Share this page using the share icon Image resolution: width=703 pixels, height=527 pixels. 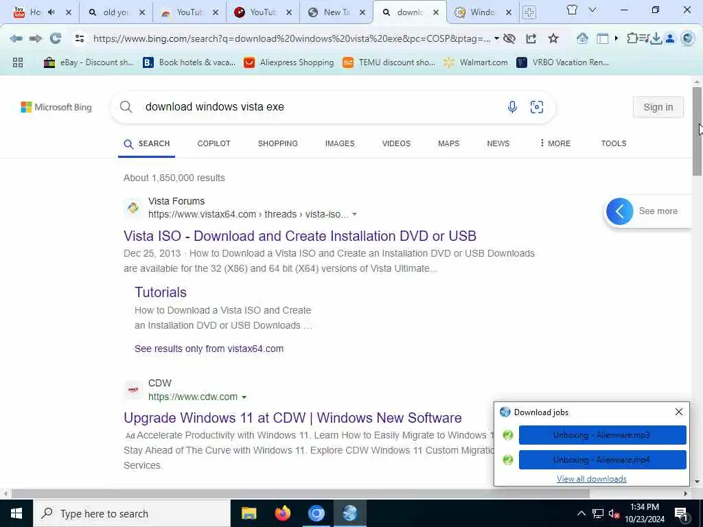[x=531, y=38]
